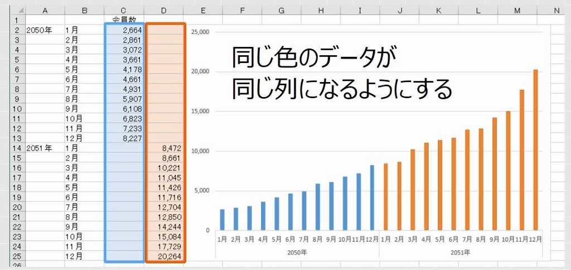Select row header 2
This screenshot has height=270, width=571.
coord(17,30)
